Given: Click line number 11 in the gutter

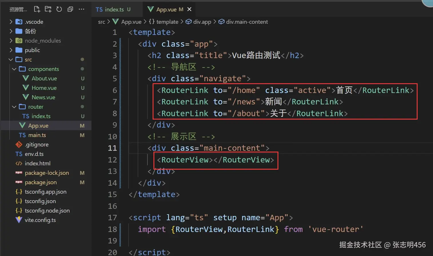Looking at the screenshot, I should pyautogui.click(x=113, y=148).
